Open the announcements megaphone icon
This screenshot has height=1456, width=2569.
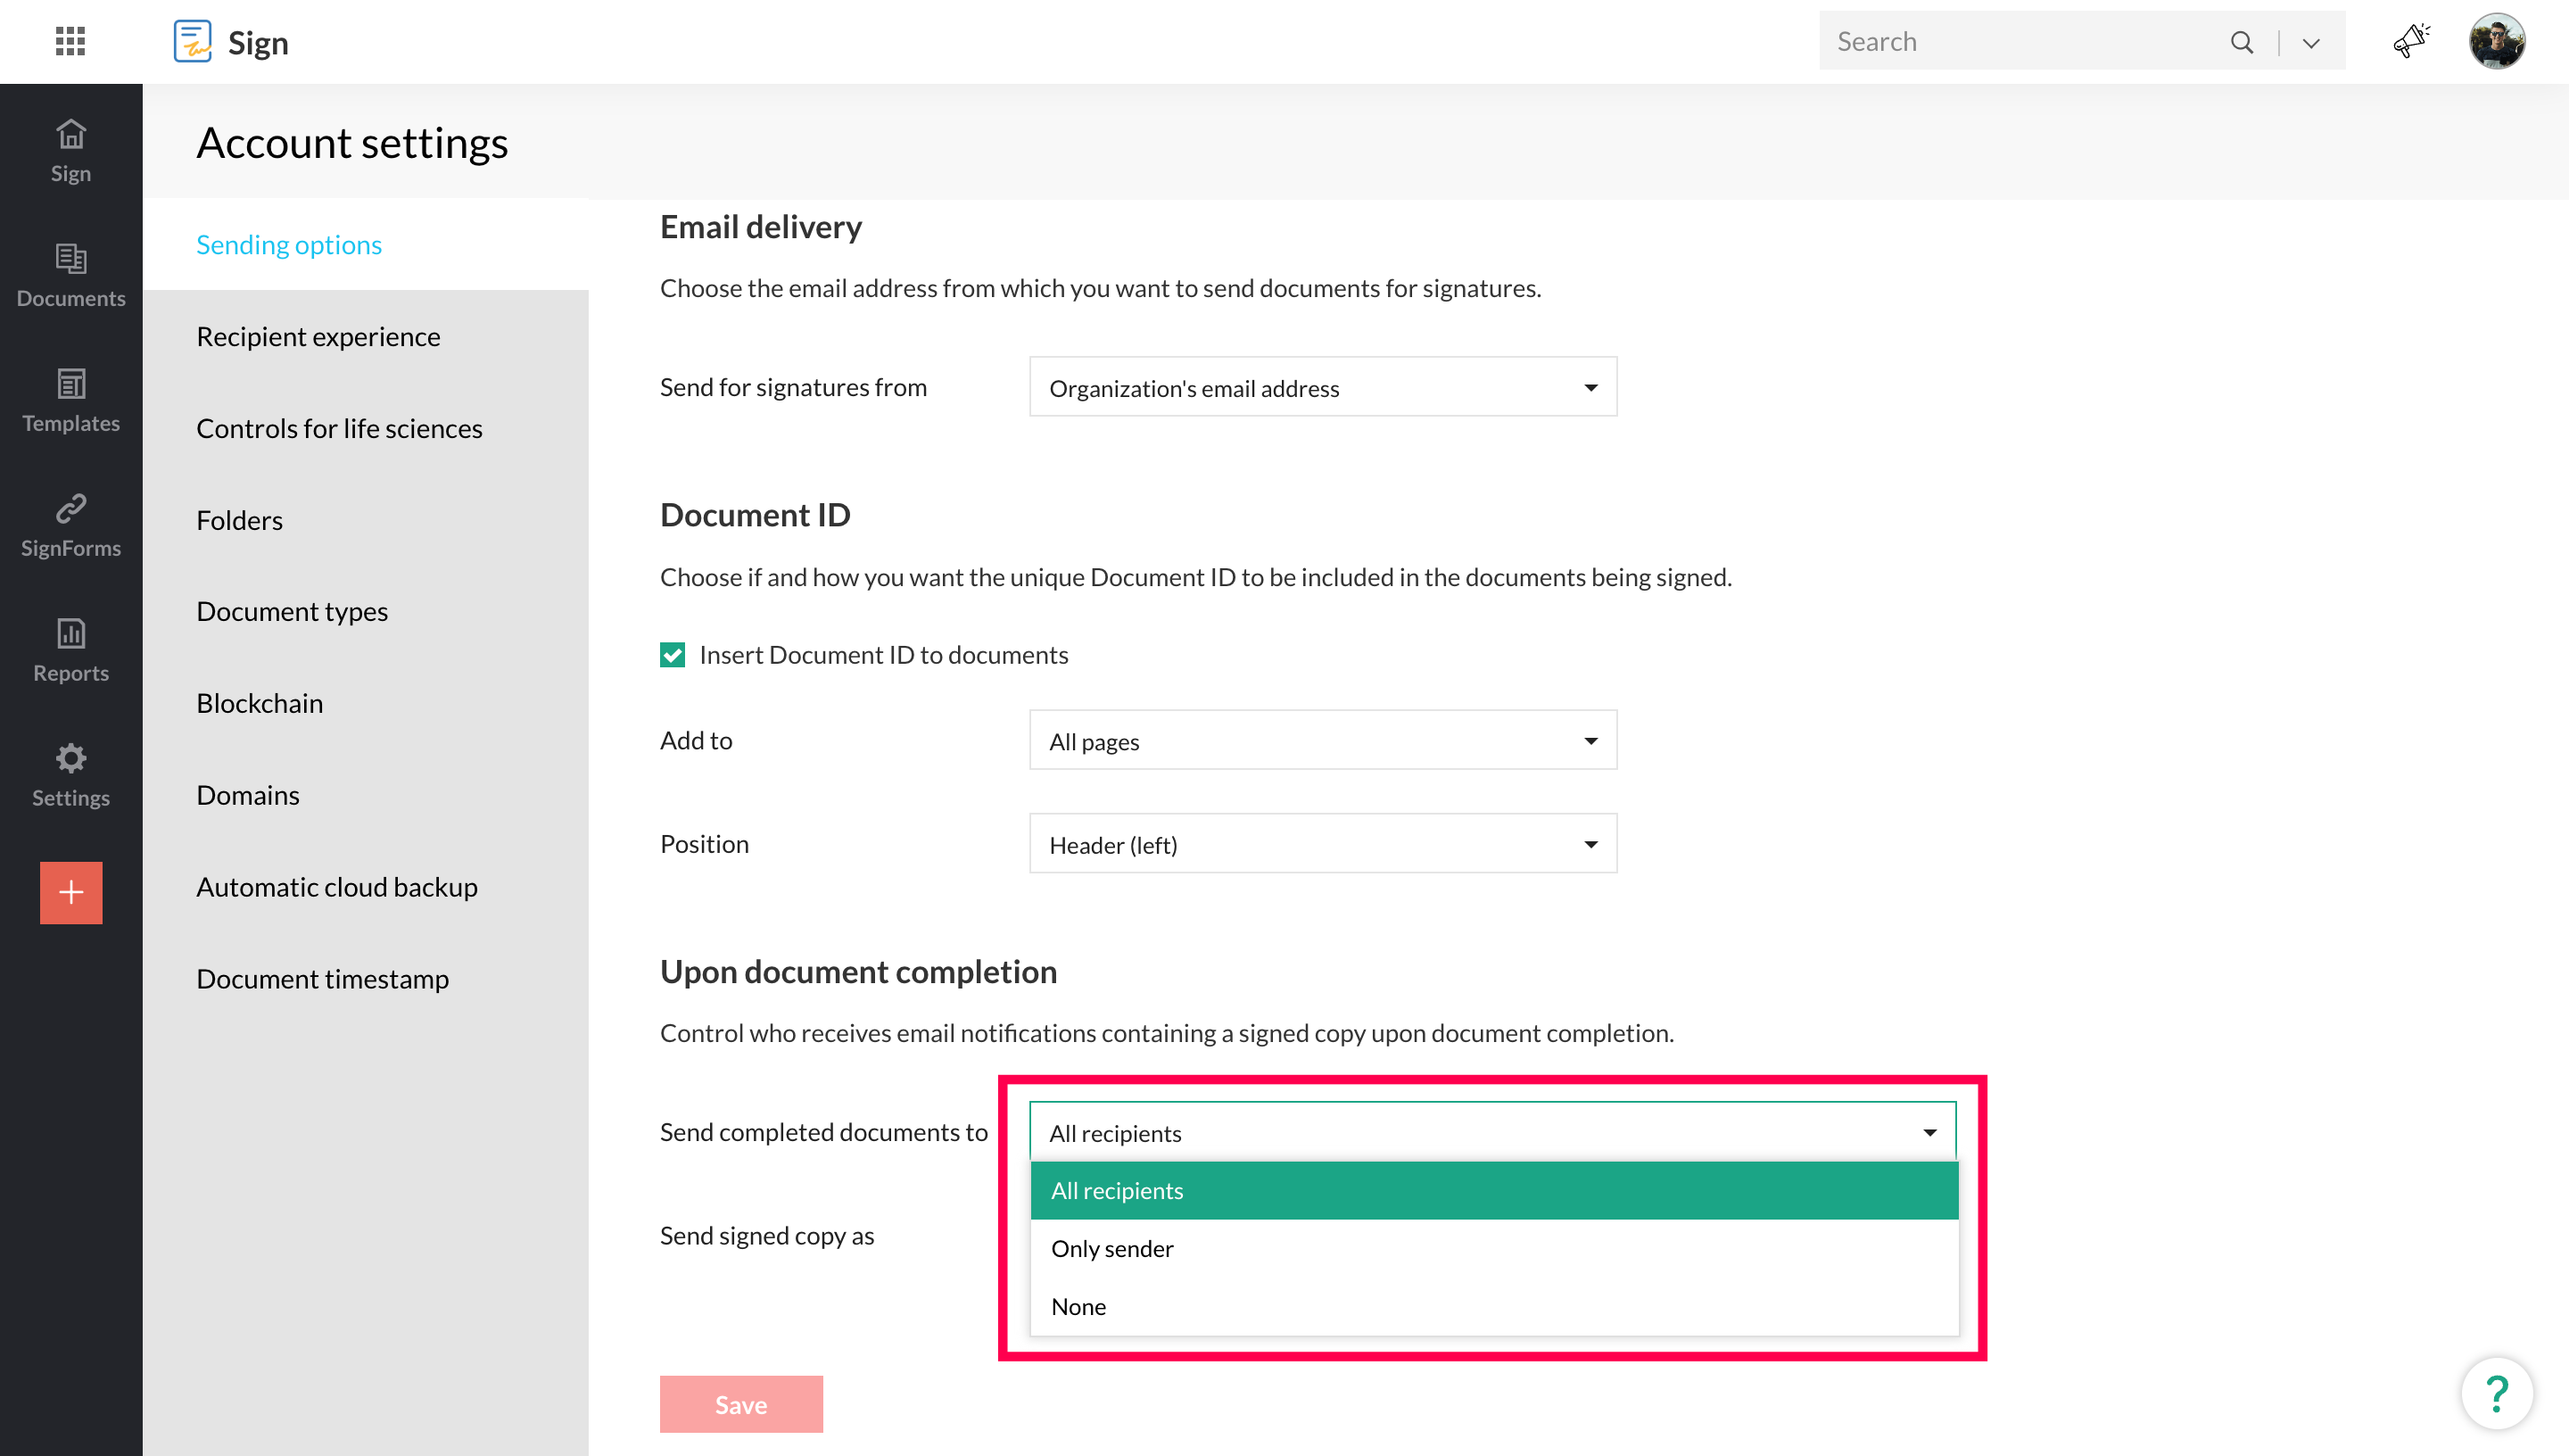pyautogui.click(x=2410, y=41)
